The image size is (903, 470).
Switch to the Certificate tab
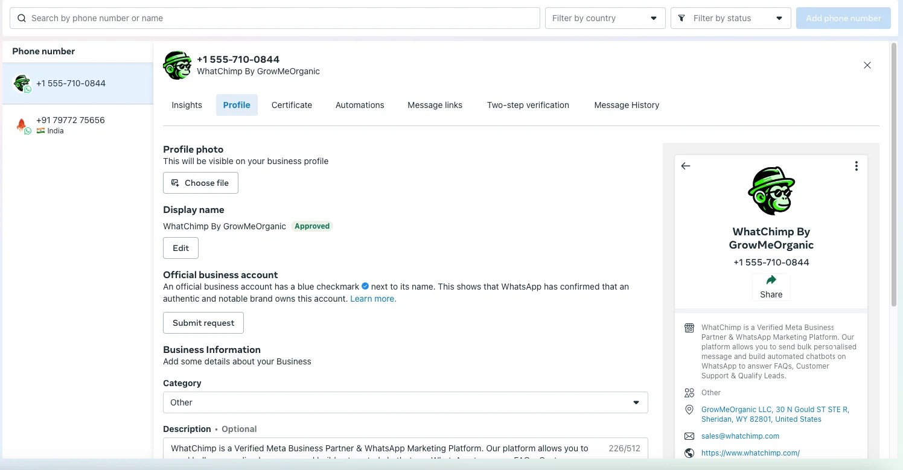point(292,105)
